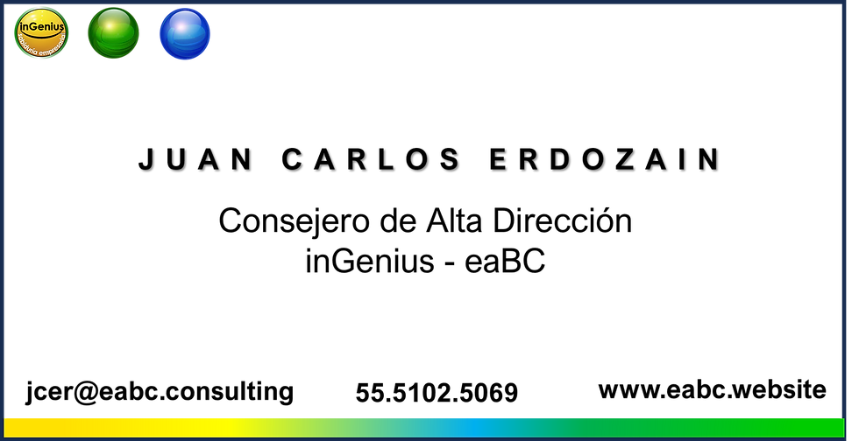Click the title Consejero de Alta Dirección
This screenshot has height=441, width=859.
[425, 221]
